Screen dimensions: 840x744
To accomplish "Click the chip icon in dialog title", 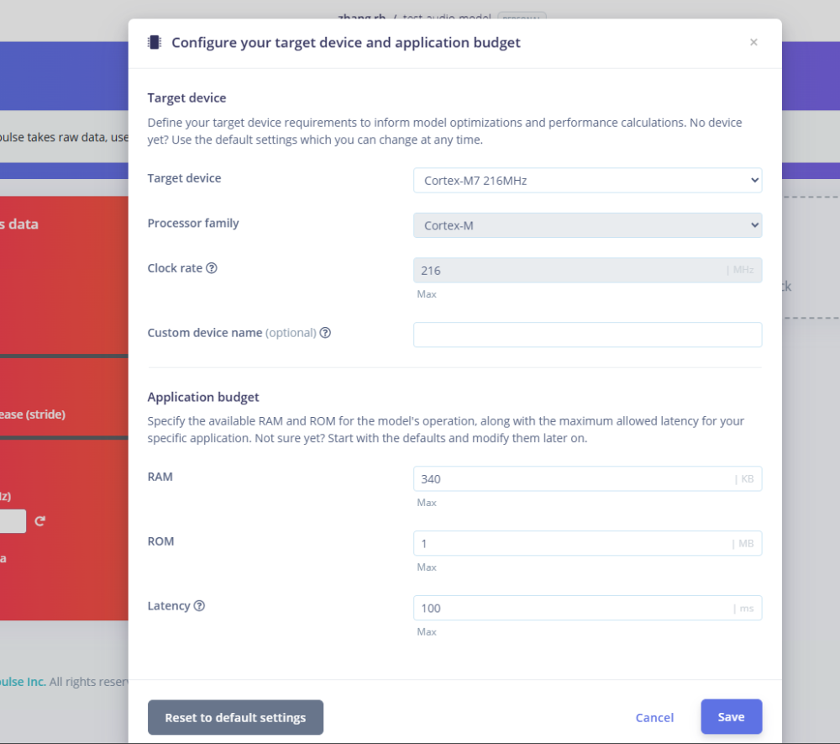I will tap(155, 43).
